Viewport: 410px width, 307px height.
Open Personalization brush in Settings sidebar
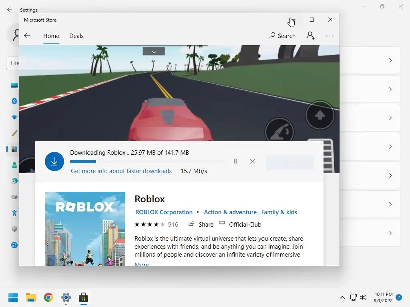click(14, 133)
